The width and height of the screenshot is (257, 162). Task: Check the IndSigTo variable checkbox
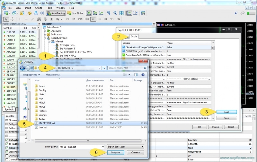pyautogui.click(x=7, y=140)
